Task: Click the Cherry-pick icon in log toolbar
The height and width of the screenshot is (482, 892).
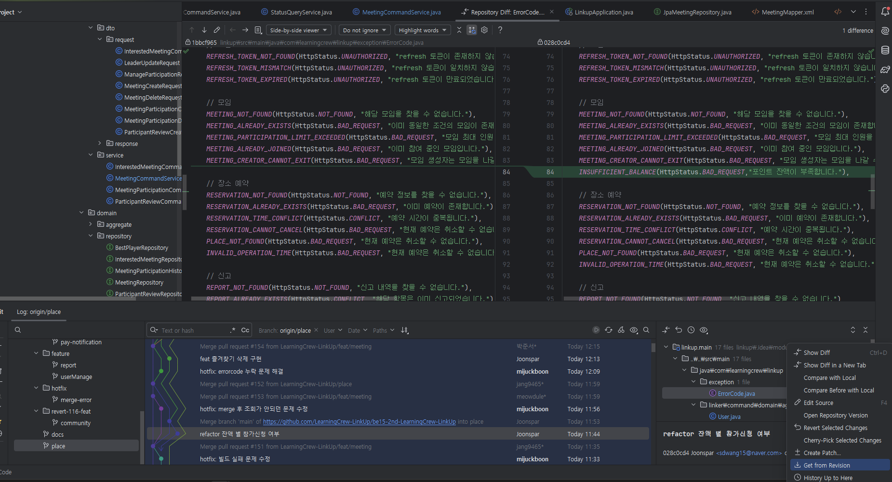Action: [621, 330]
